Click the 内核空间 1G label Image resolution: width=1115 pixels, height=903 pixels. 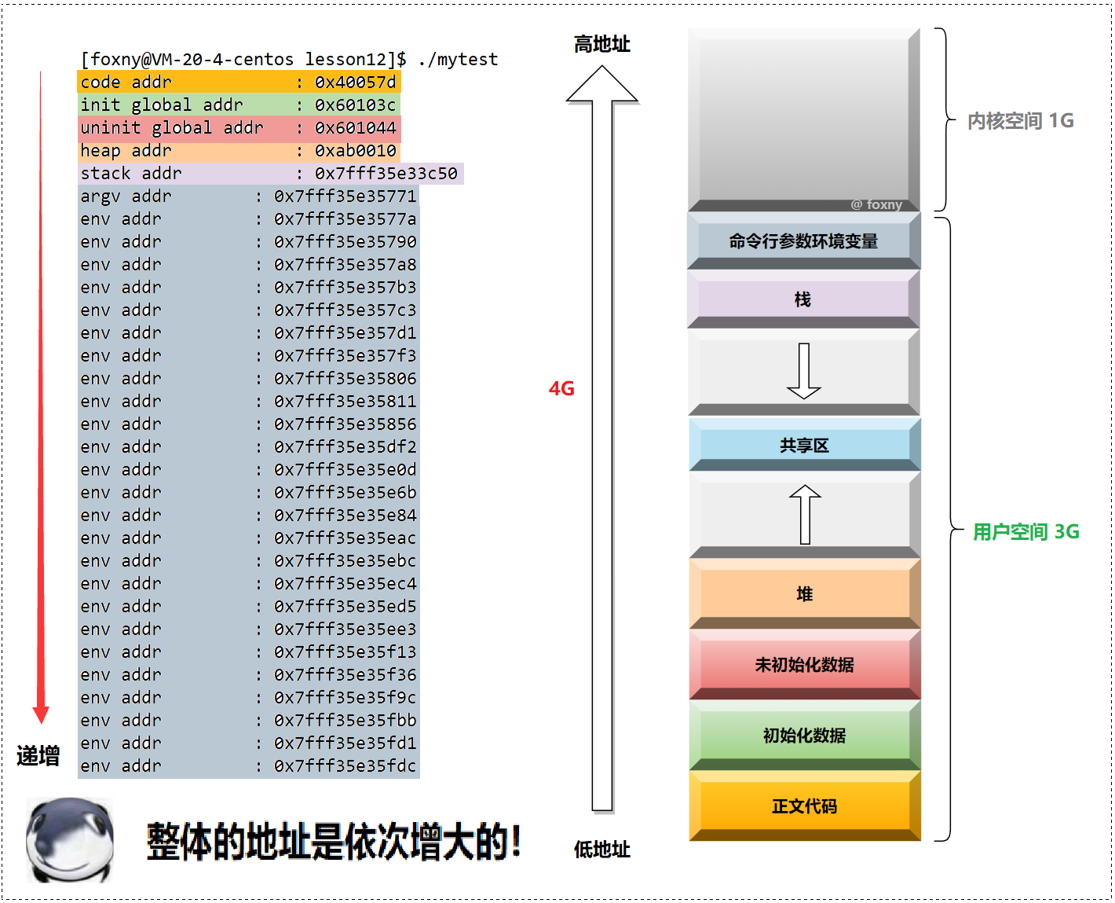tap(1020, 120)
